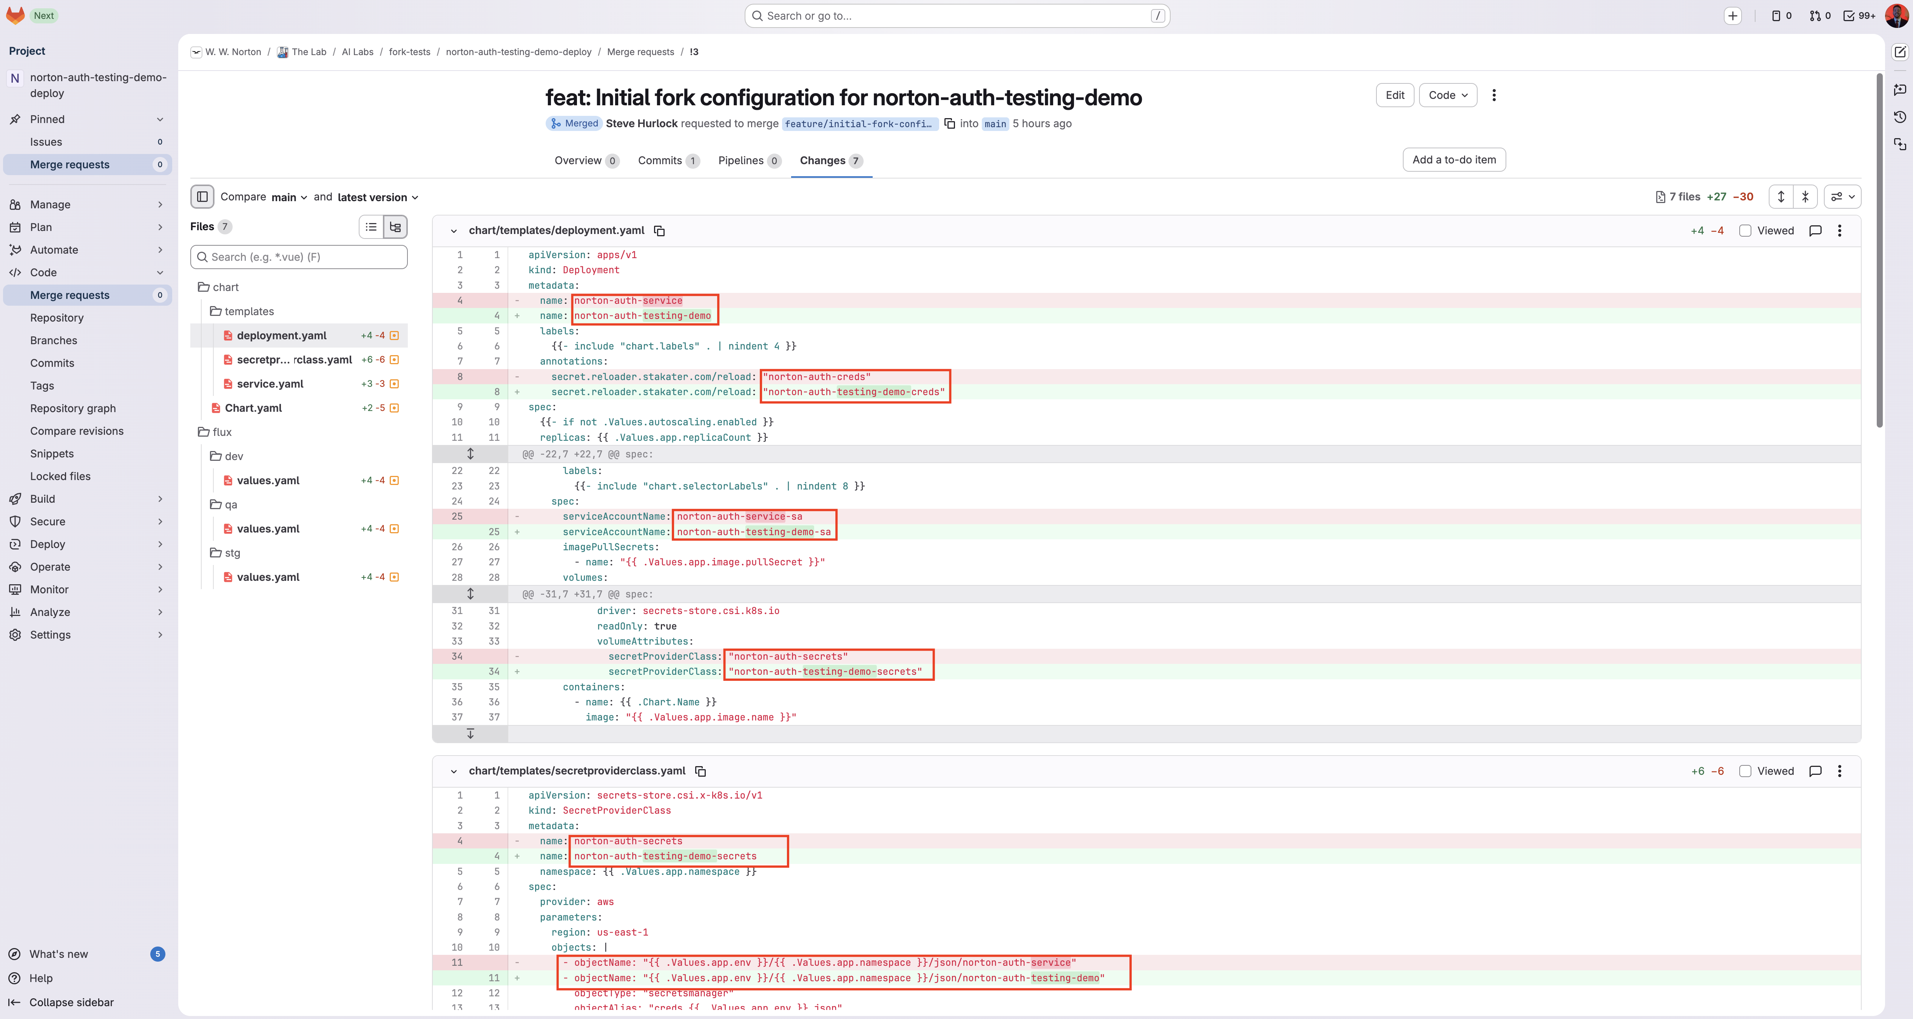Open history icon in right rail
The width and height of the screenshot is (1913, 1019).
coord(1900,117)
